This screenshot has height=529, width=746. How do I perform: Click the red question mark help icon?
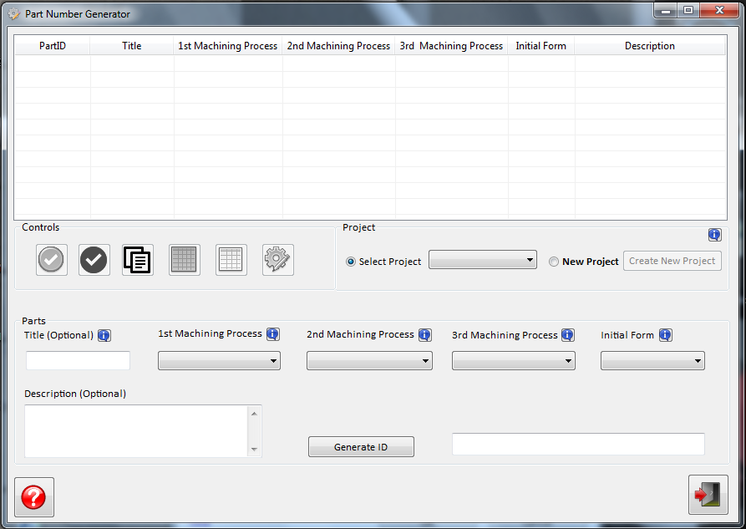[x=33, y=496]
